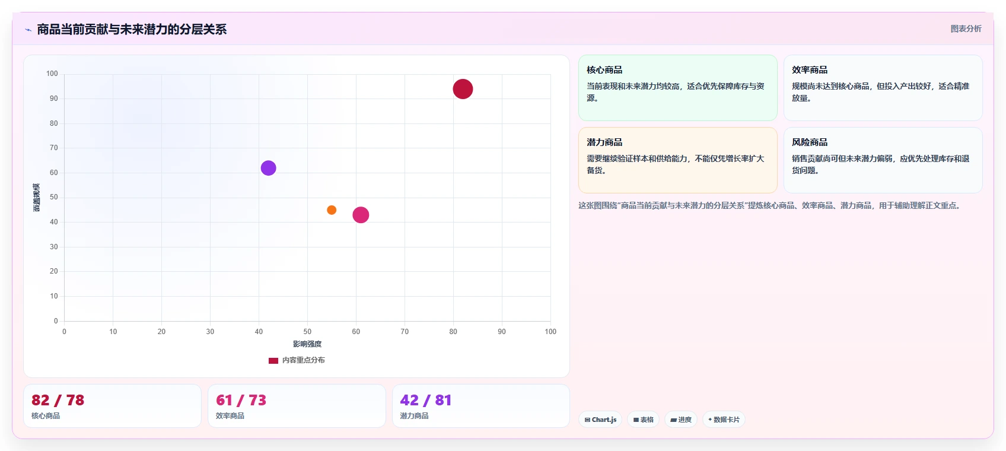Open the 核心商品 insight card
Screen dimensions: 1006x451
coord(678,88)
